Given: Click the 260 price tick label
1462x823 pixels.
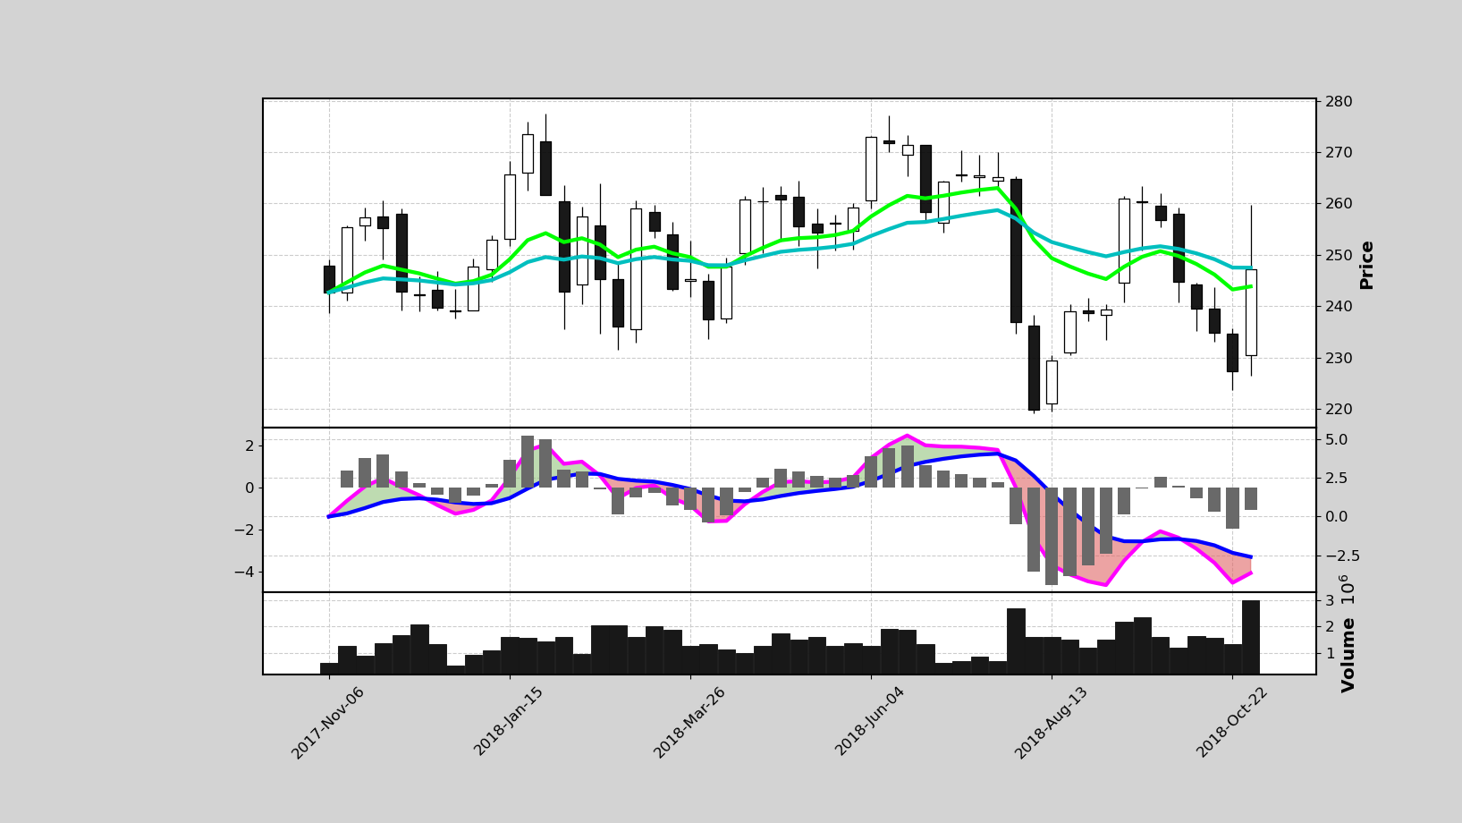Looking at the screenshot, I should tap(1339, 204).
